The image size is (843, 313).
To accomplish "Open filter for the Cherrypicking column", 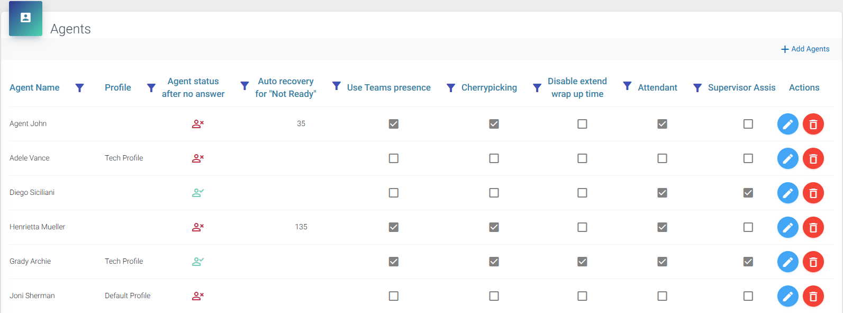I will (x=537, y=88).
